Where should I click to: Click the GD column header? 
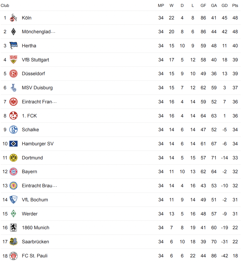tap(225, 6)
